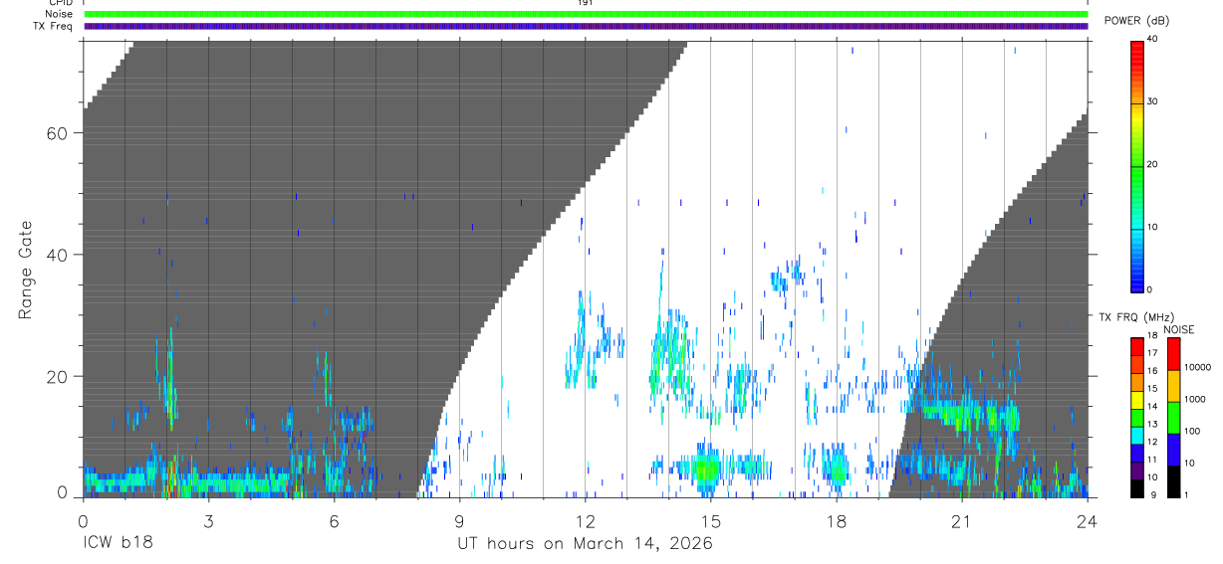
Task: Select 15 on the TX FRQ scale
Action: 1151,389
